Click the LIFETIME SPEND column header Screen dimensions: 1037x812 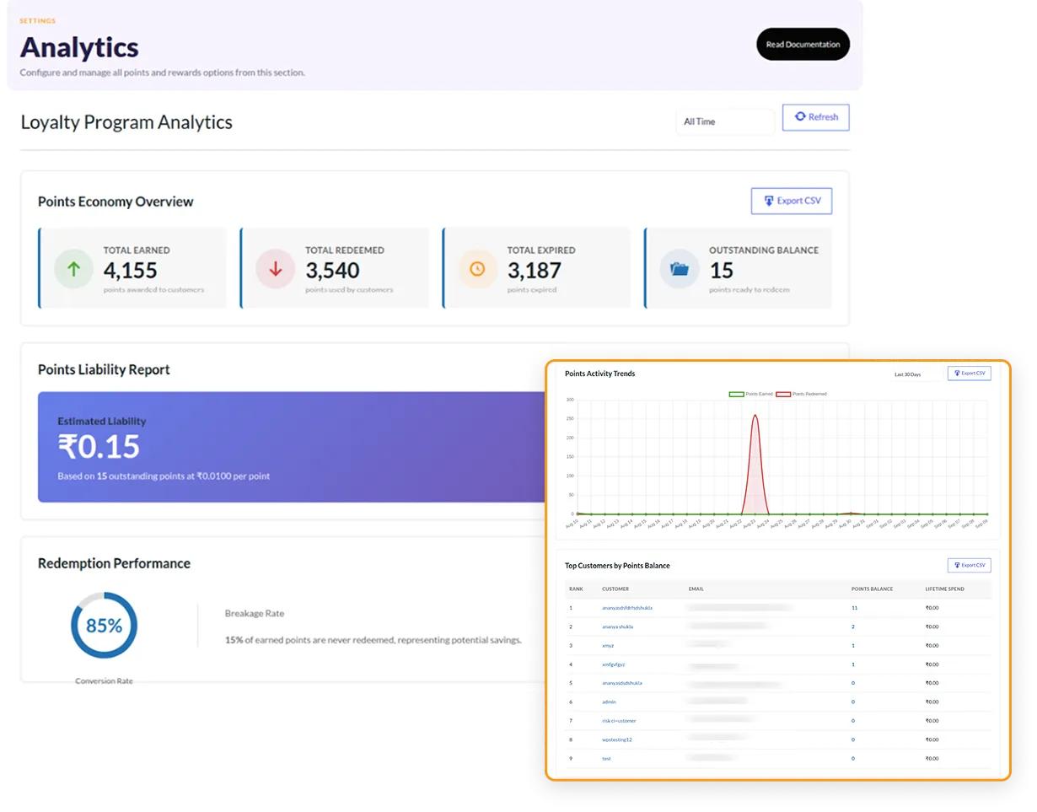click(x=946, y=589)
